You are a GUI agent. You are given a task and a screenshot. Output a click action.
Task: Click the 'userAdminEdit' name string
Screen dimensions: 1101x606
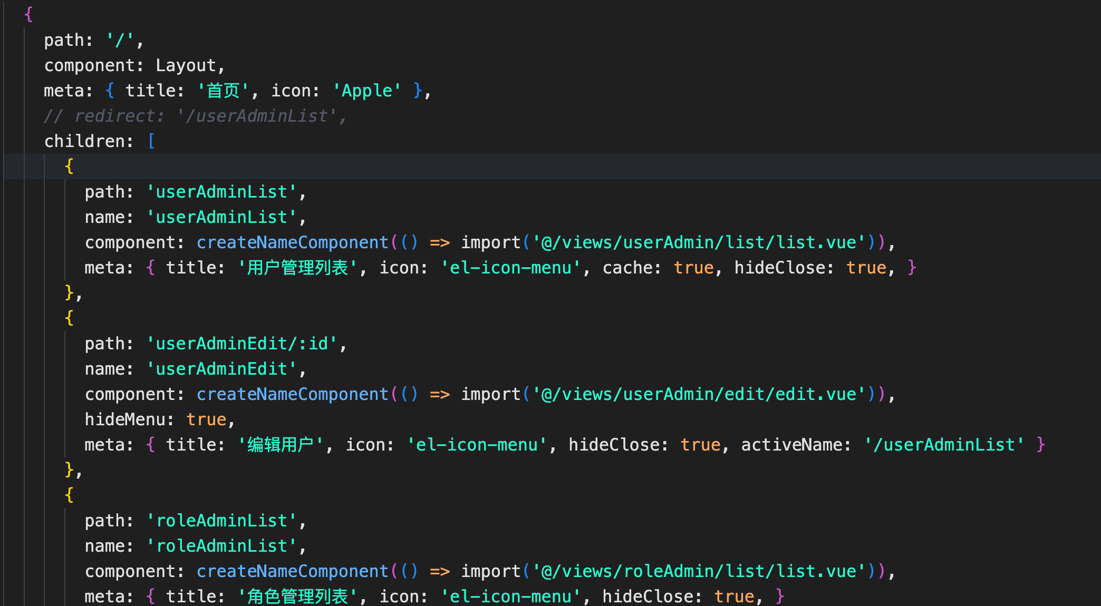(x=221, y=369)
